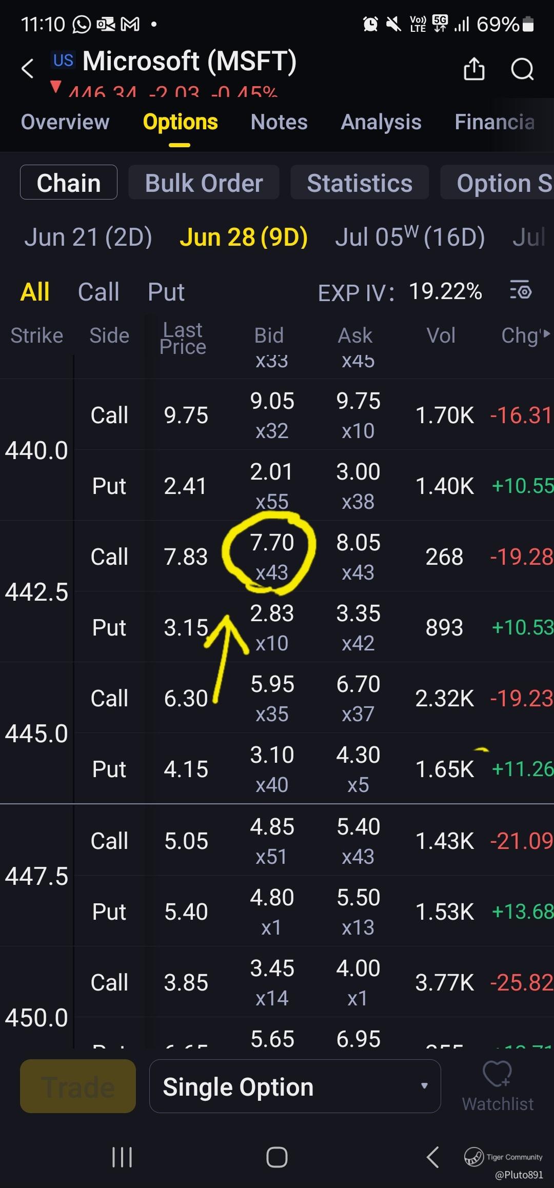The image size is (554, 1188).
Task: Open option chain display settings icon
Action: click(x=521, y=291)
